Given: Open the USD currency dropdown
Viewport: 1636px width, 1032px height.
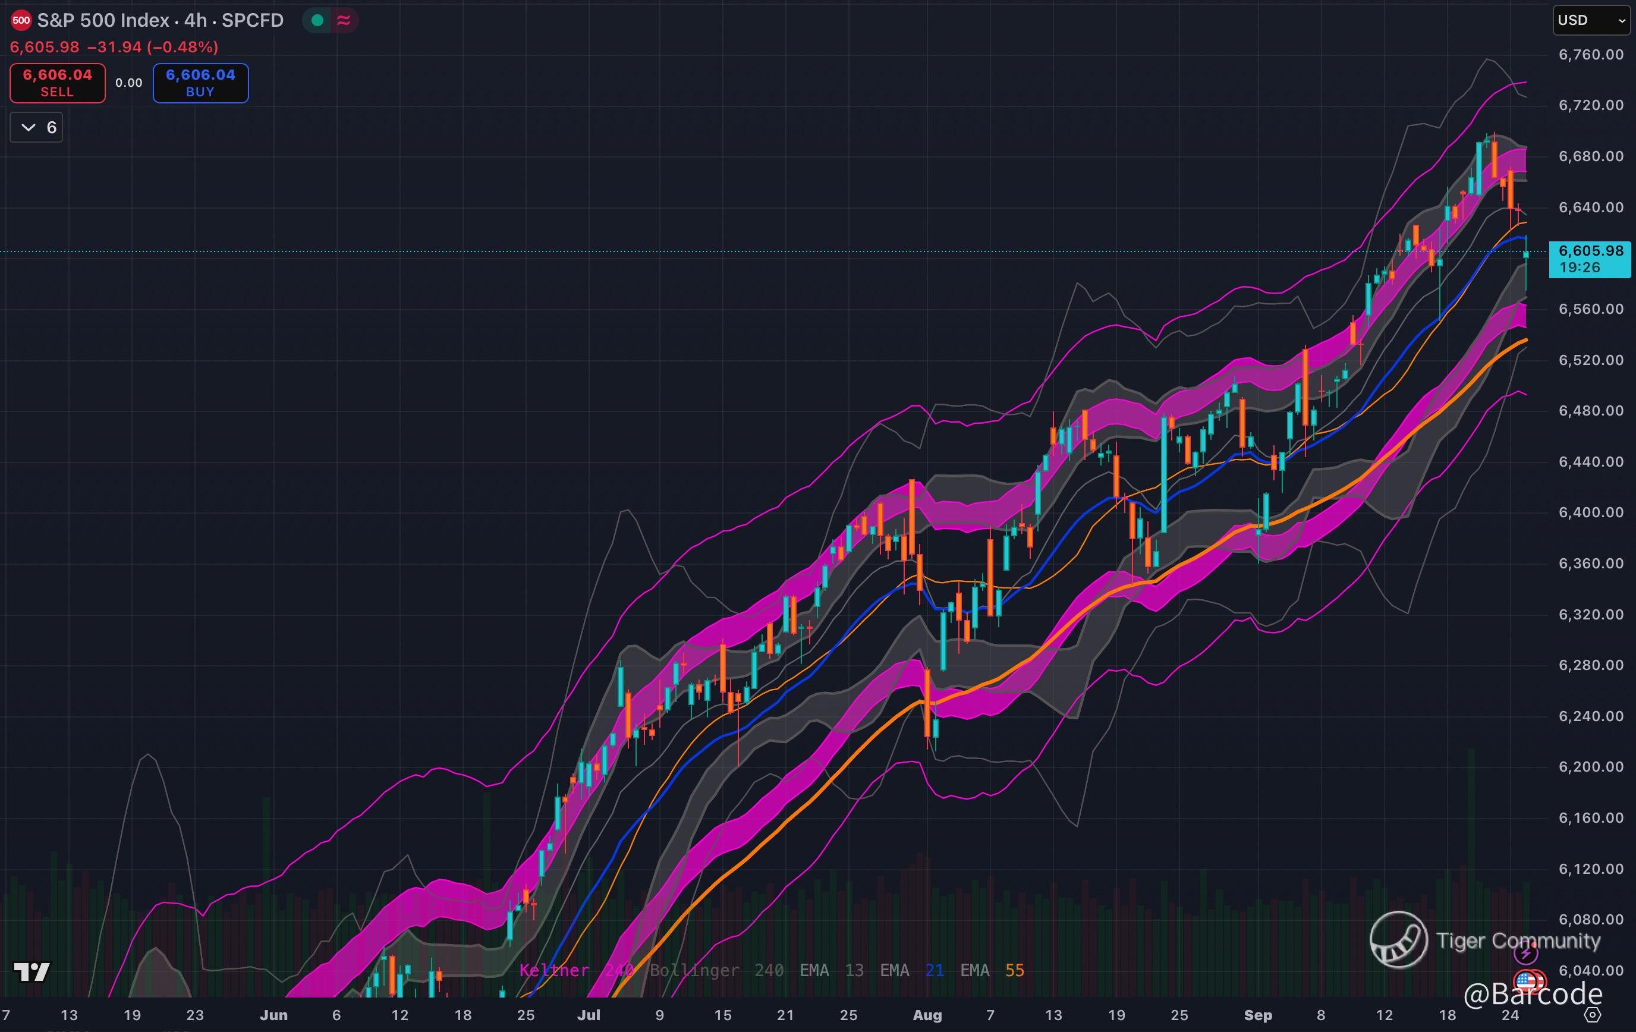Looking at the screenshot, I should click(1590, 20).
